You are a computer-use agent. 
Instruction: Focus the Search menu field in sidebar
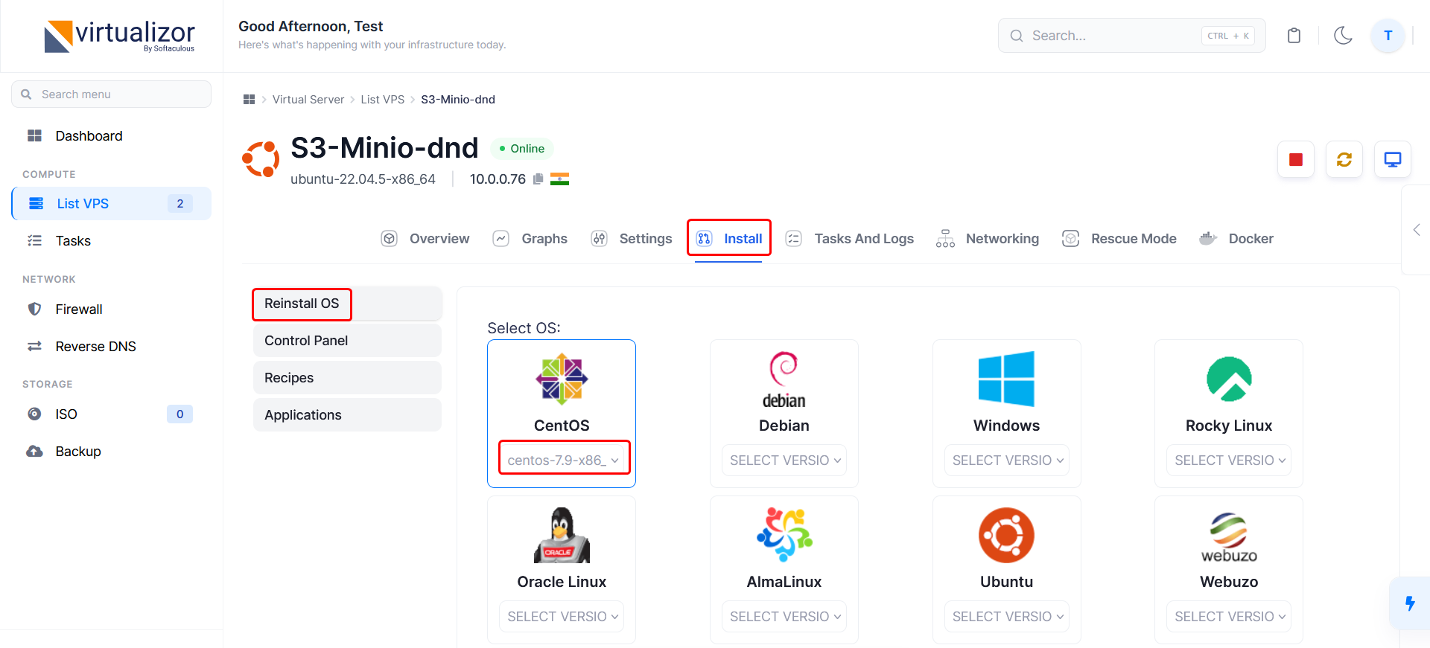[x=111, y=94]
